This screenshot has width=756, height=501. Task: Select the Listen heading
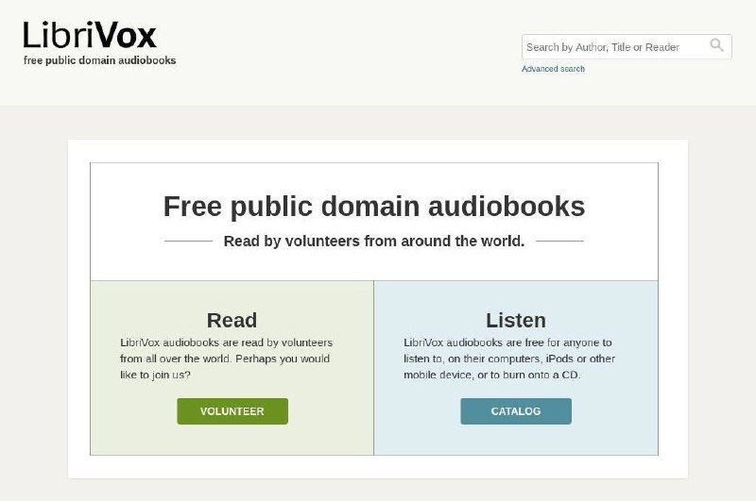(516, 320)
